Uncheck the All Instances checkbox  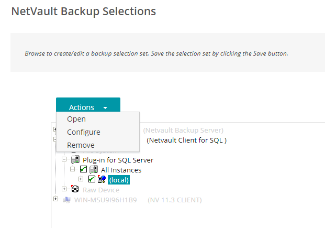pyautogui.click(x=84, y=169)
